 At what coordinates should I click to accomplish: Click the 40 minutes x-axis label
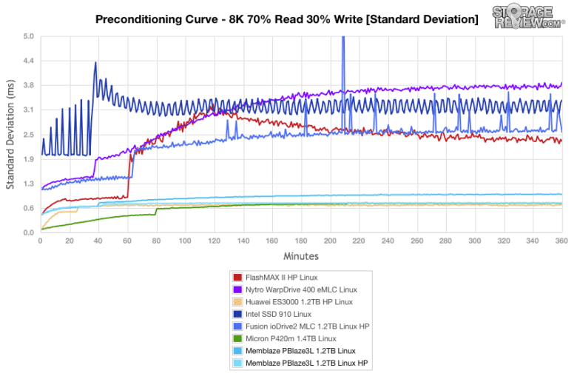(x=98, y=241)
